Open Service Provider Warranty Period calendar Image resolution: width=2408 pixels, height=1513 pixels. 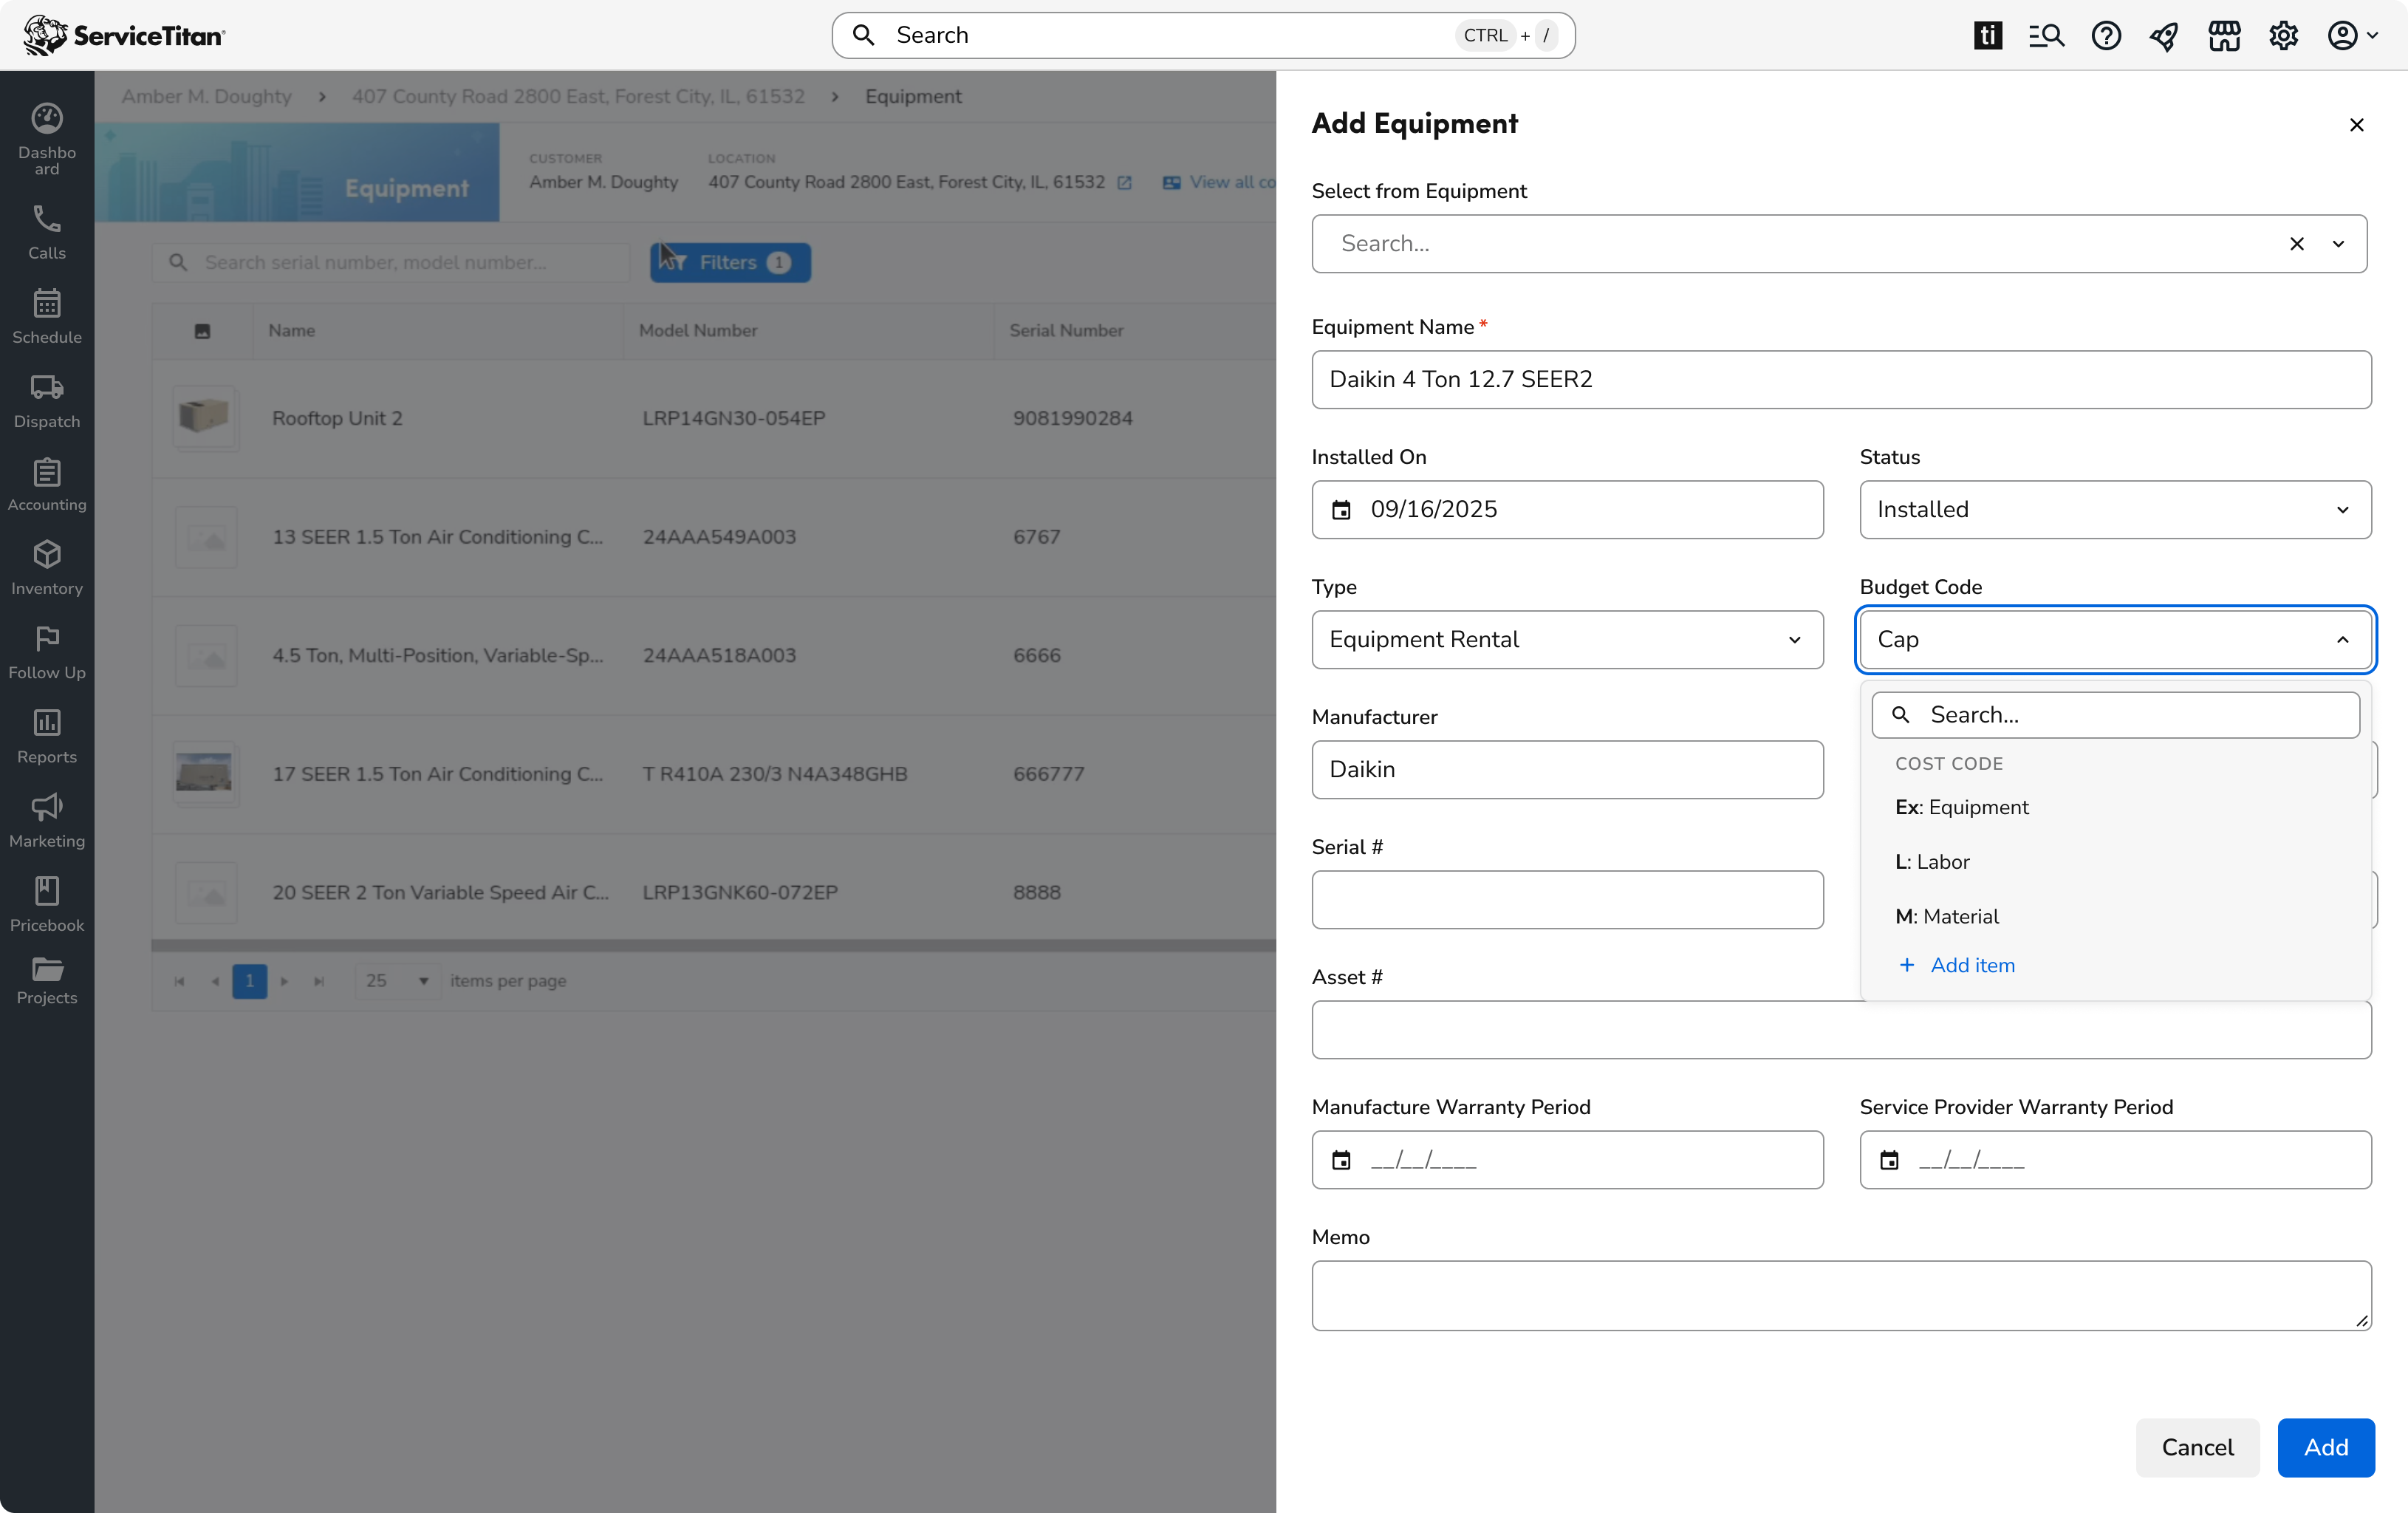[1889, 1160]
